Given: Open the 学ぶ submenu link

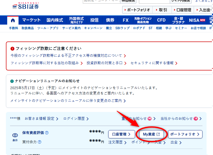Looking at the screenshot, I should pyautogui.click(x=168, y=28).
